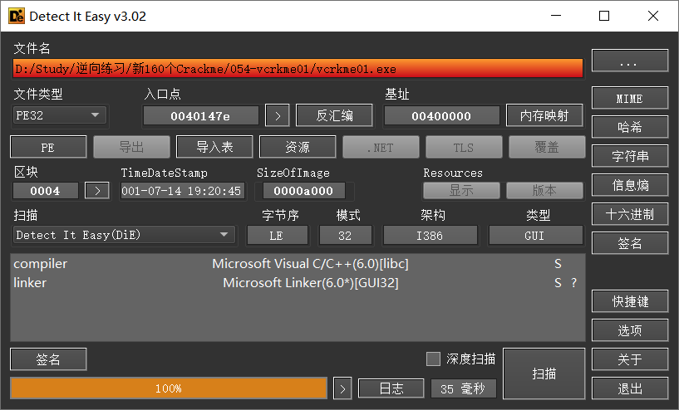679x410 pixels.
Task: Open 反汇编 disassembly view
Action: tap(334, 115)
